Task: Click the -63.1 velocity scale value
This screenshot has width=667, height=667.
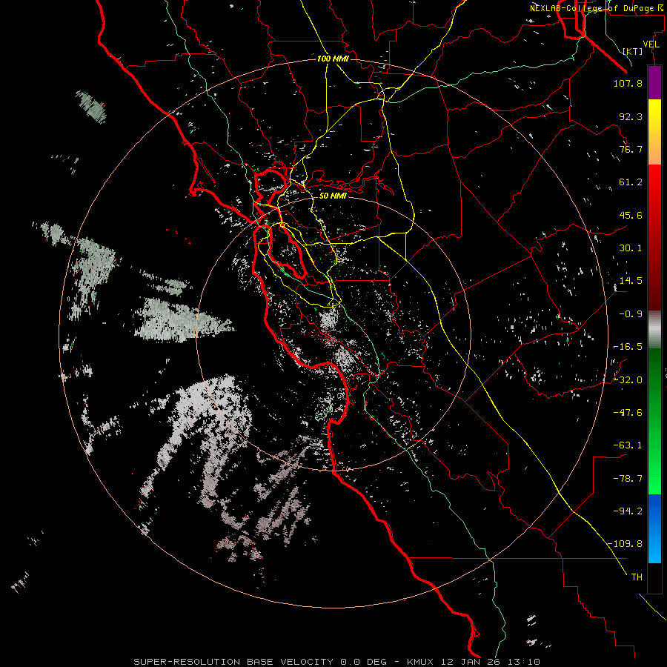Action: point(628,445)
